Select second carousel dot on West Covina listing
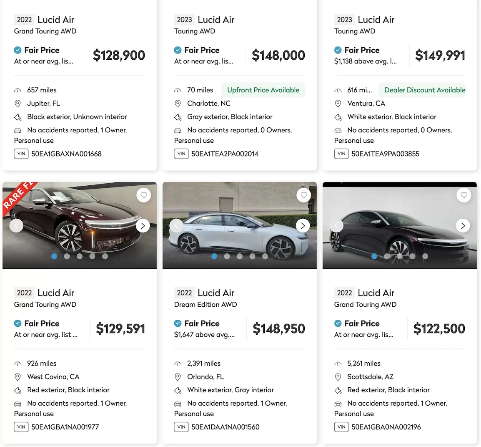481x447 pixels. point(67,256)
